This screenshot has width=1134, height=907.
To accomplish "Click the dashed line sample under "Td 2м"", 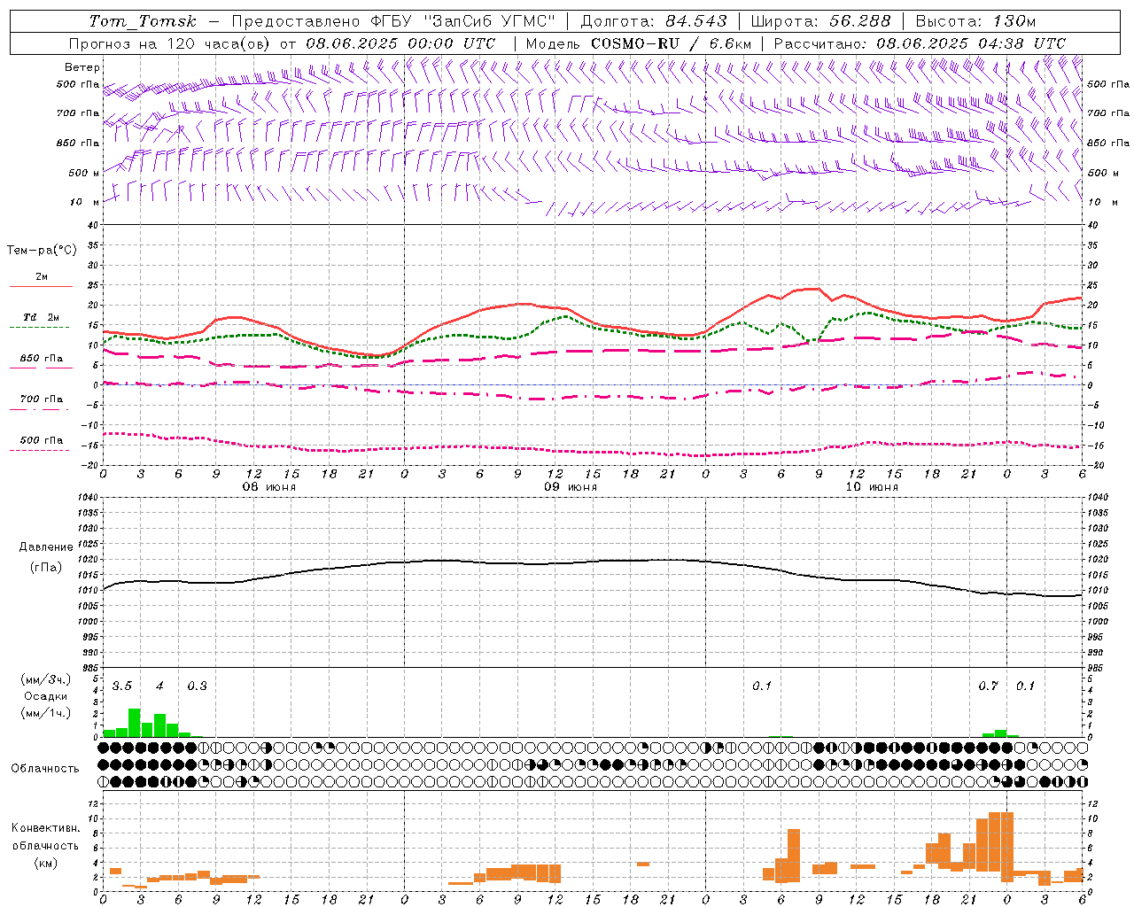I will 41,327.
